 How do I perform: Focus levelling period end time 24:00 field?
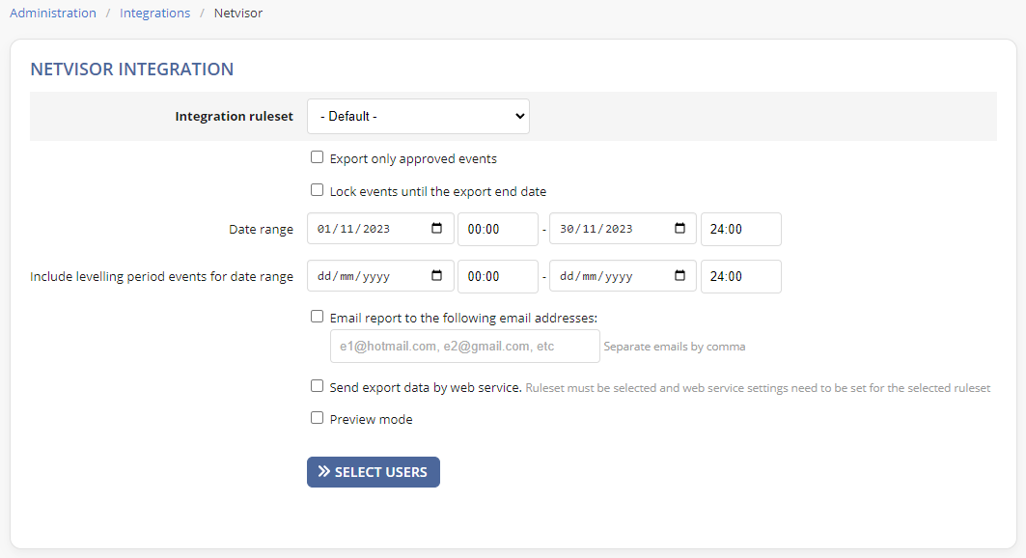740,276
